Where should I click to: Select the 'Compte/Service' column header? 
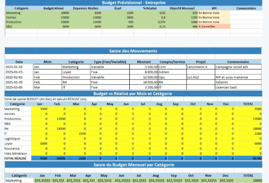tap(172, 62)
